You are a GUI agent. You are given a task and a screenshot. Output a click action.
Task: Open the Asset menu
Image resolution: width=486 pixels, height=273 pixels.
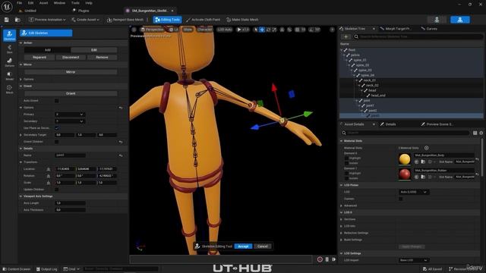pos(43,3)
